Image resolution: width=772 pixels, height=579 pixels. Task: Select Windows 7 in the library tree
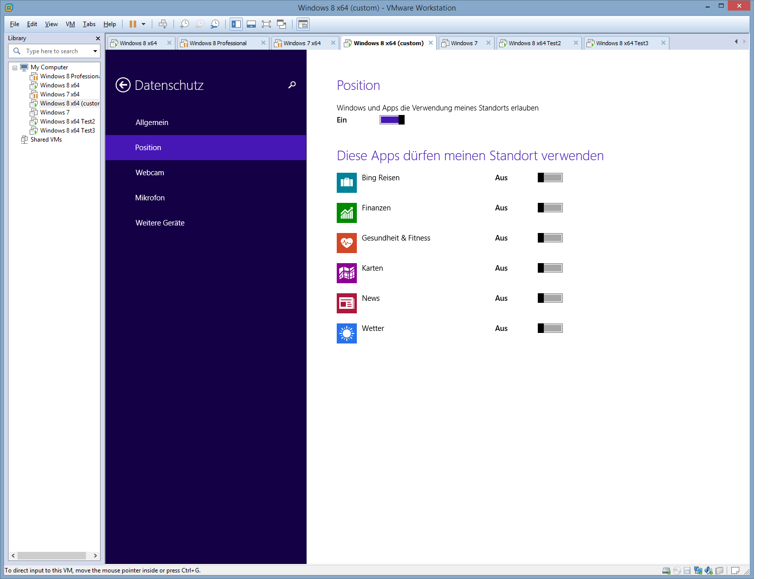point(55,112)
